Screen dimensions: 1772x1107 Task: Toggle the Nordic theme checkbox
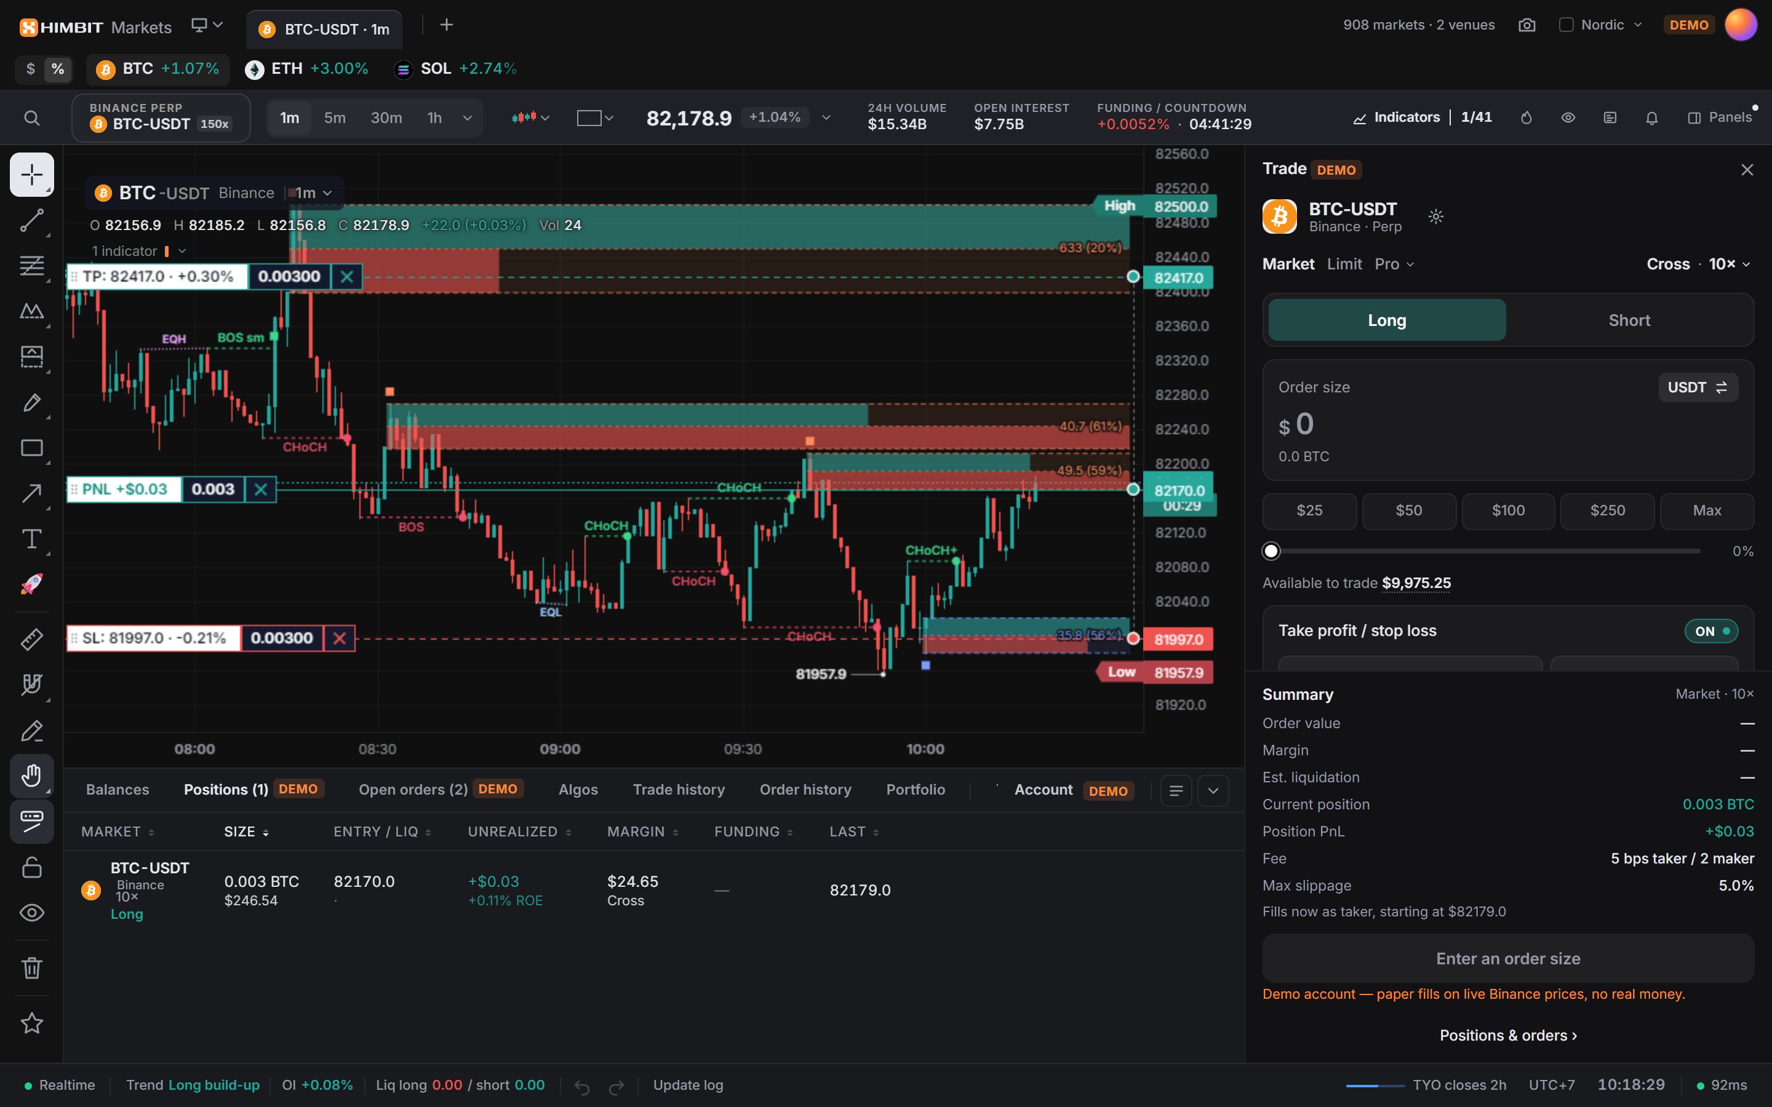(x=1566, y=25)
